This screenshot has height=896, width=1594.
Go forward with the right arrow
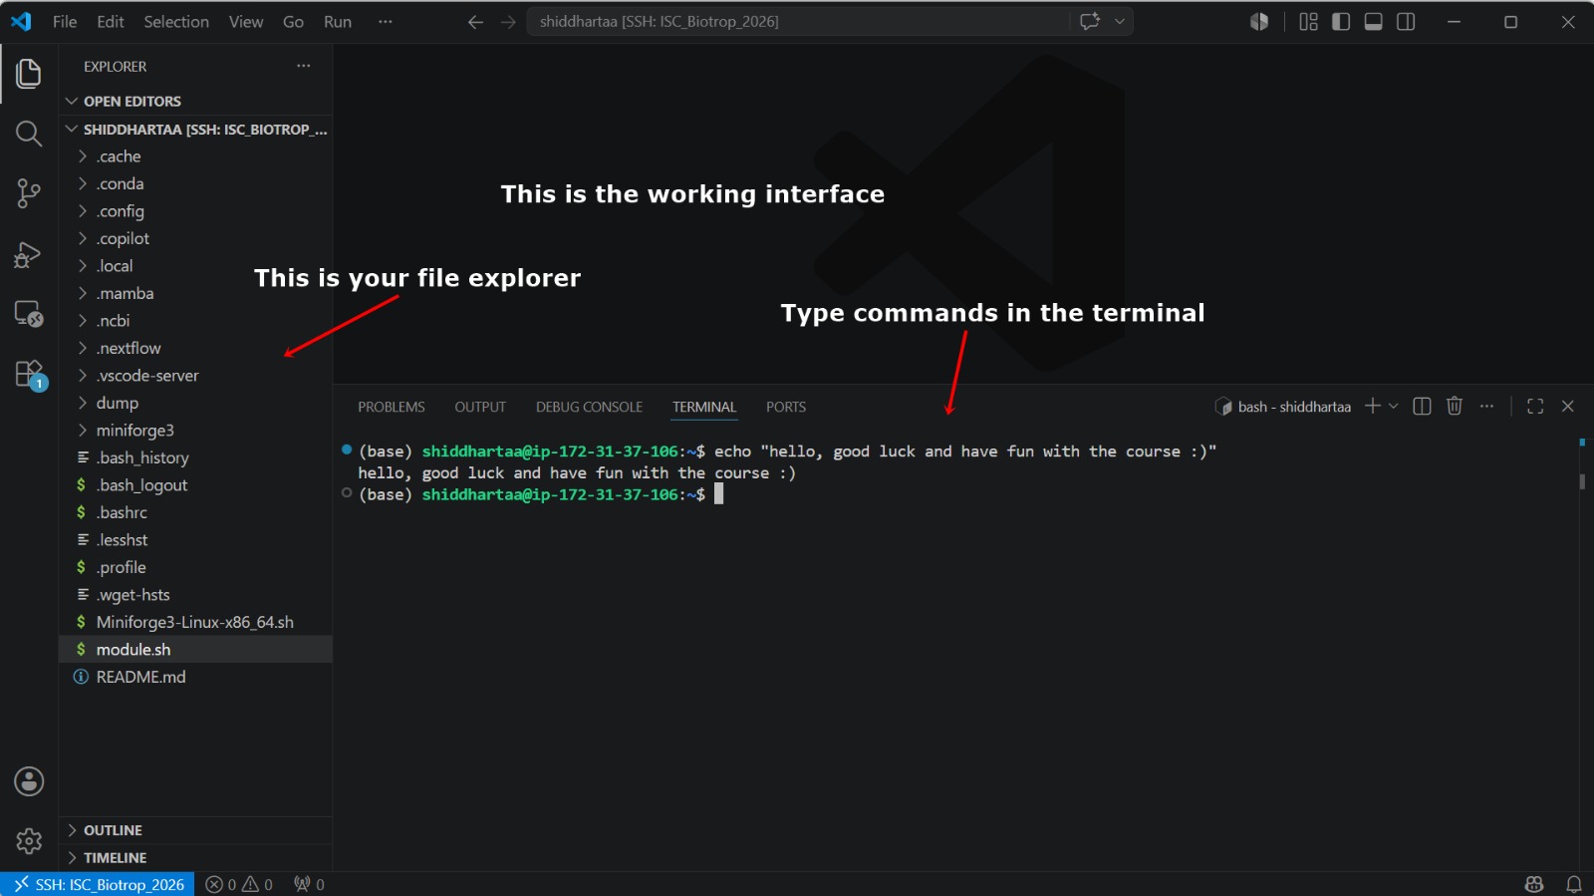[508, 22]
